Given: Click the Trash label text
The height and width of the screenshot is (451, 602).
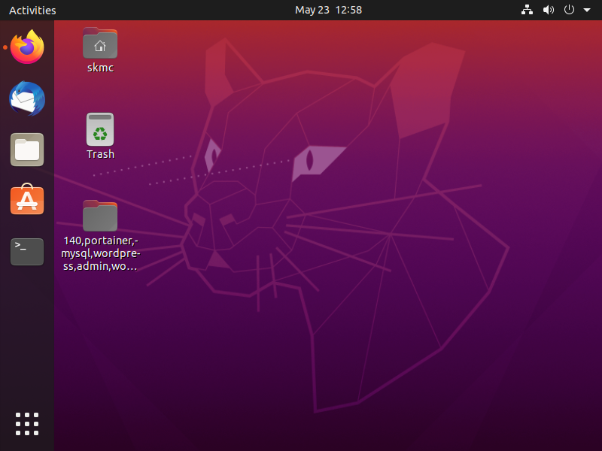Looking at the screenshot, I should click(x=100, y=154).
